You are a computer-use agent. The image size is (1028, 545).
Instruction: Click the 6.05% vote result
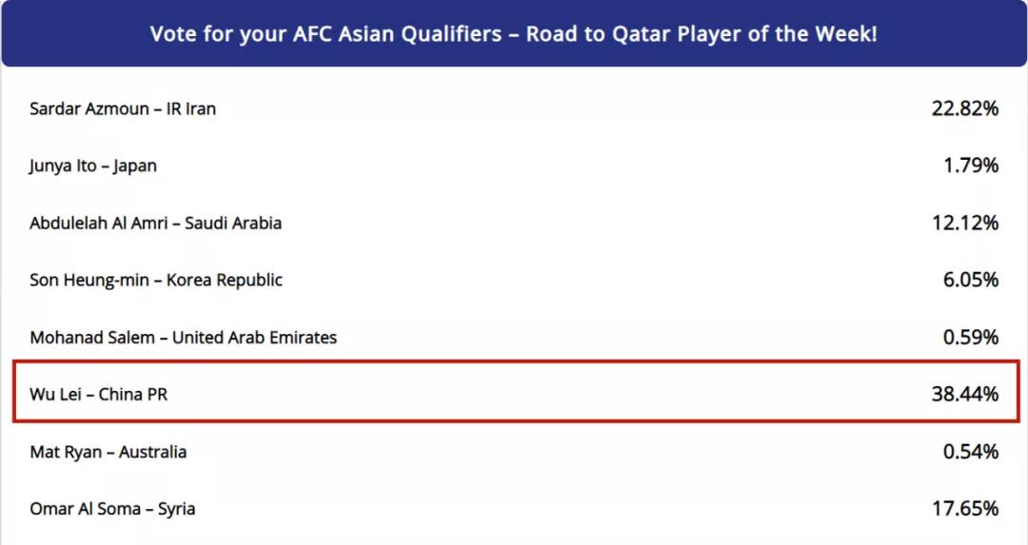click(970, 280)
